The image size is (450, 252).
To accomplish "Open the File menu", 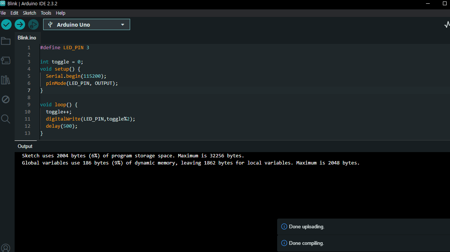I will [x=3, y=13].
